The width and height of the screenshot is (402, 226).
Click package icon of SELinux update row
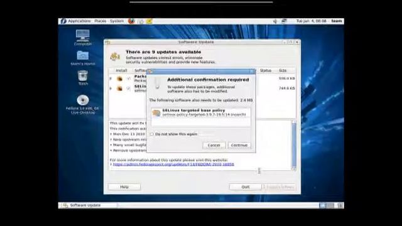[119, 89]
